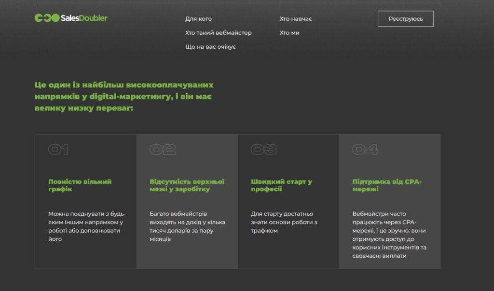Select "Швидкий старт у професії" heading

281,185
